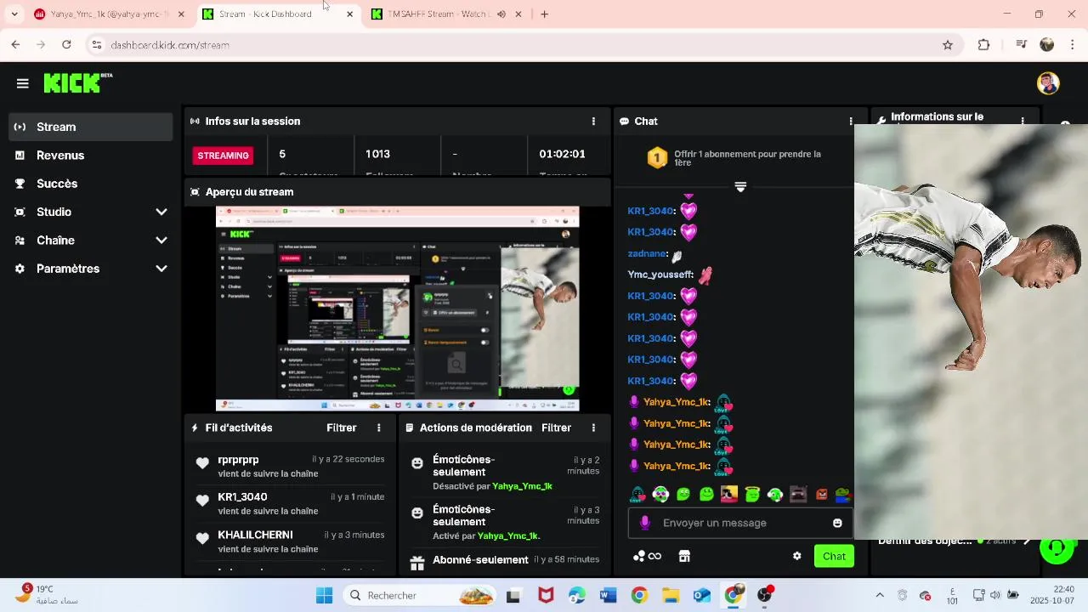Open the Windows Start menu
Image resolution: width=1088 pixels, height=612 pixels.
(324, 595)
